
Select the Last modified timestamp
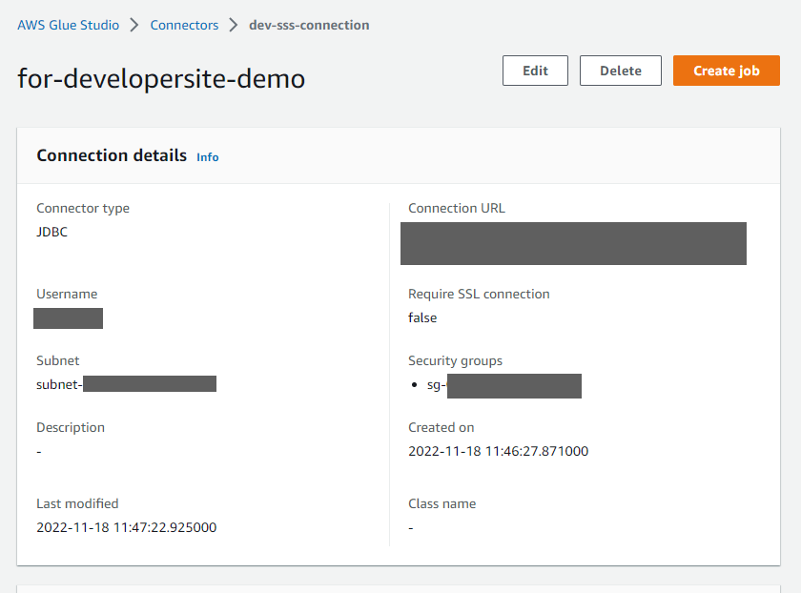[x=126, y=527]
